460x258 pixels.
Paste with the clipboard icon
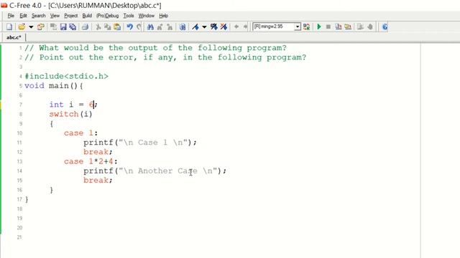(x=117, y=27)
